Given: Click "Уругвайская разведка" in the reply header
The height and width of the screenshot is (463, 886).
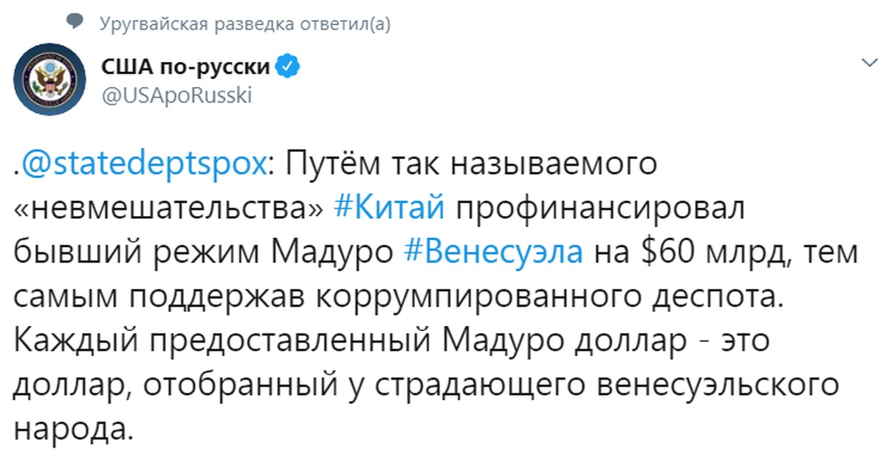Looking at the screenshot, I should click(186, 24).
